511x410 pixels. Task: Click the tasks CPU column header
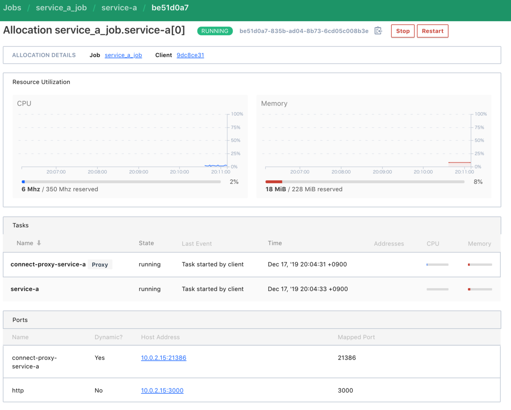pos(433,244)
